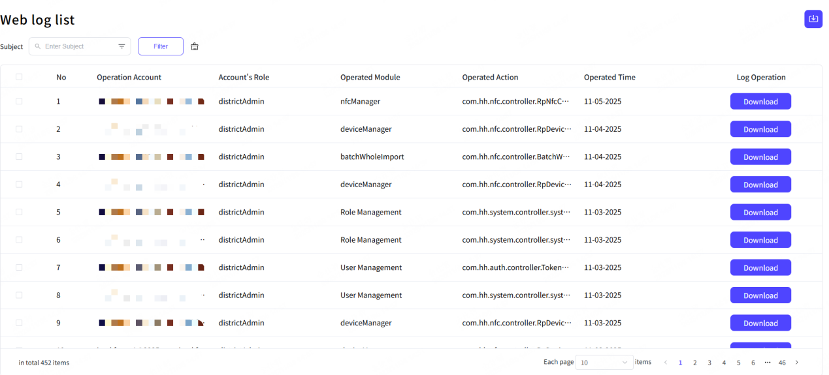
Task: Select the checkbox for row 5
Action: 19,212
